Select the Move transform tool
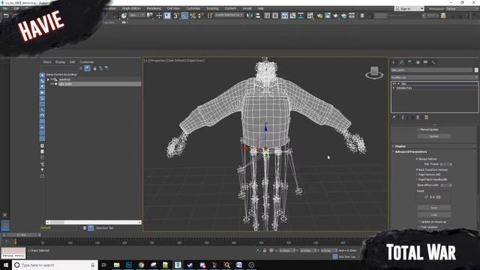 coord(159,15)
